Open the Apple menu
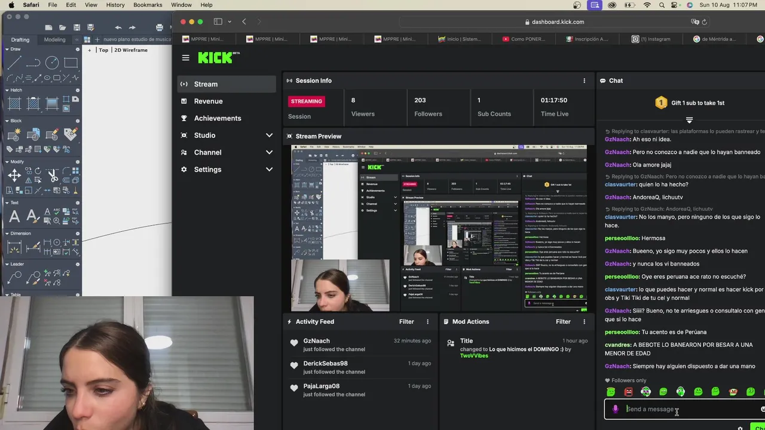 point(11,5)
